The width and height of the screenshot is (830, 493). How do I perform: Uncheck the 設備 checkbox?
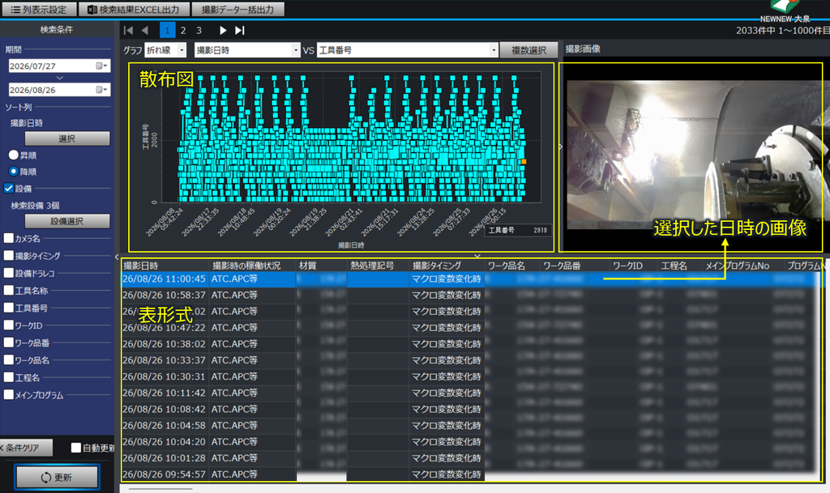click(x=9, y=188)
